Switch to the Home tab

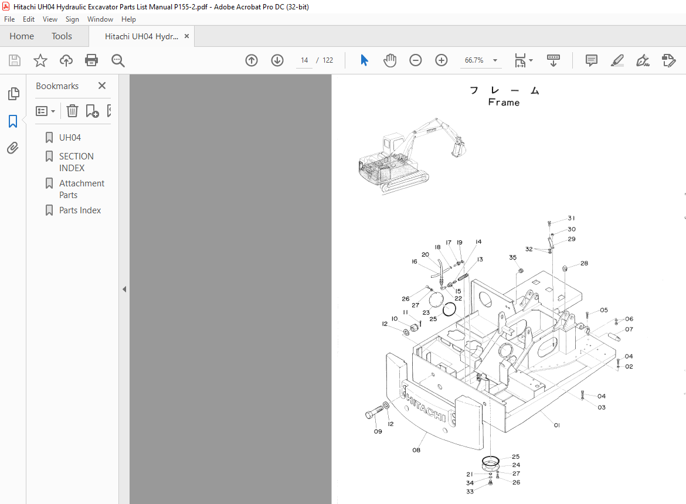(22, 36)
